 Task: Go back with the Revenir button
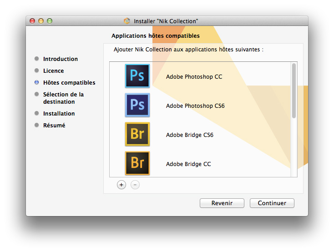(x=222, y=203)
